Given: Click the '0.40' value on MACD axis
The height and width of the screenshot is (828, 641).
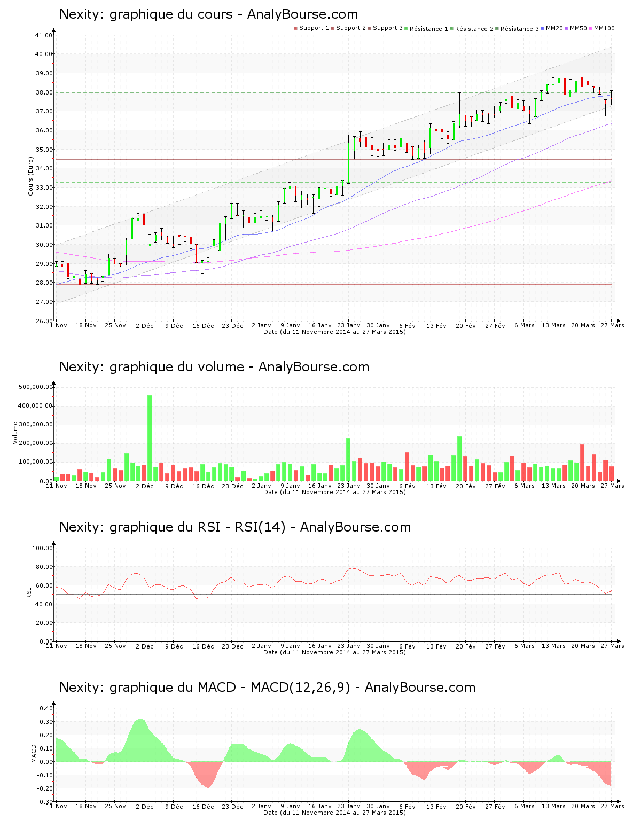Looking at the screenshot, I should tap(46, 708).
